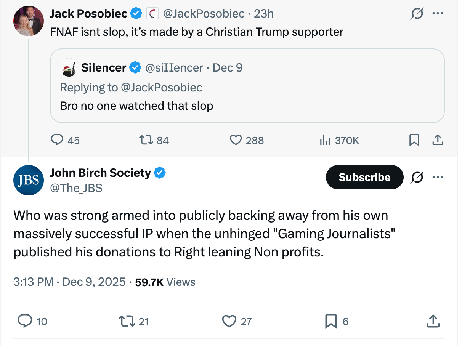Repost Jack Posobiec's post
The height and width of the screenshot is (346, 462).
coord(144,140)
